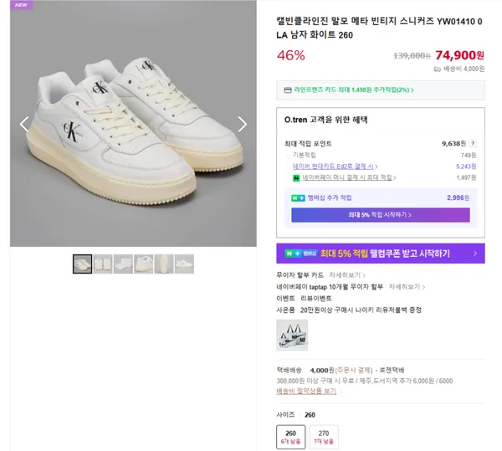This screenshot has height=451, width=502.
Task: Select size 270 option
Action: coord(324,437)
